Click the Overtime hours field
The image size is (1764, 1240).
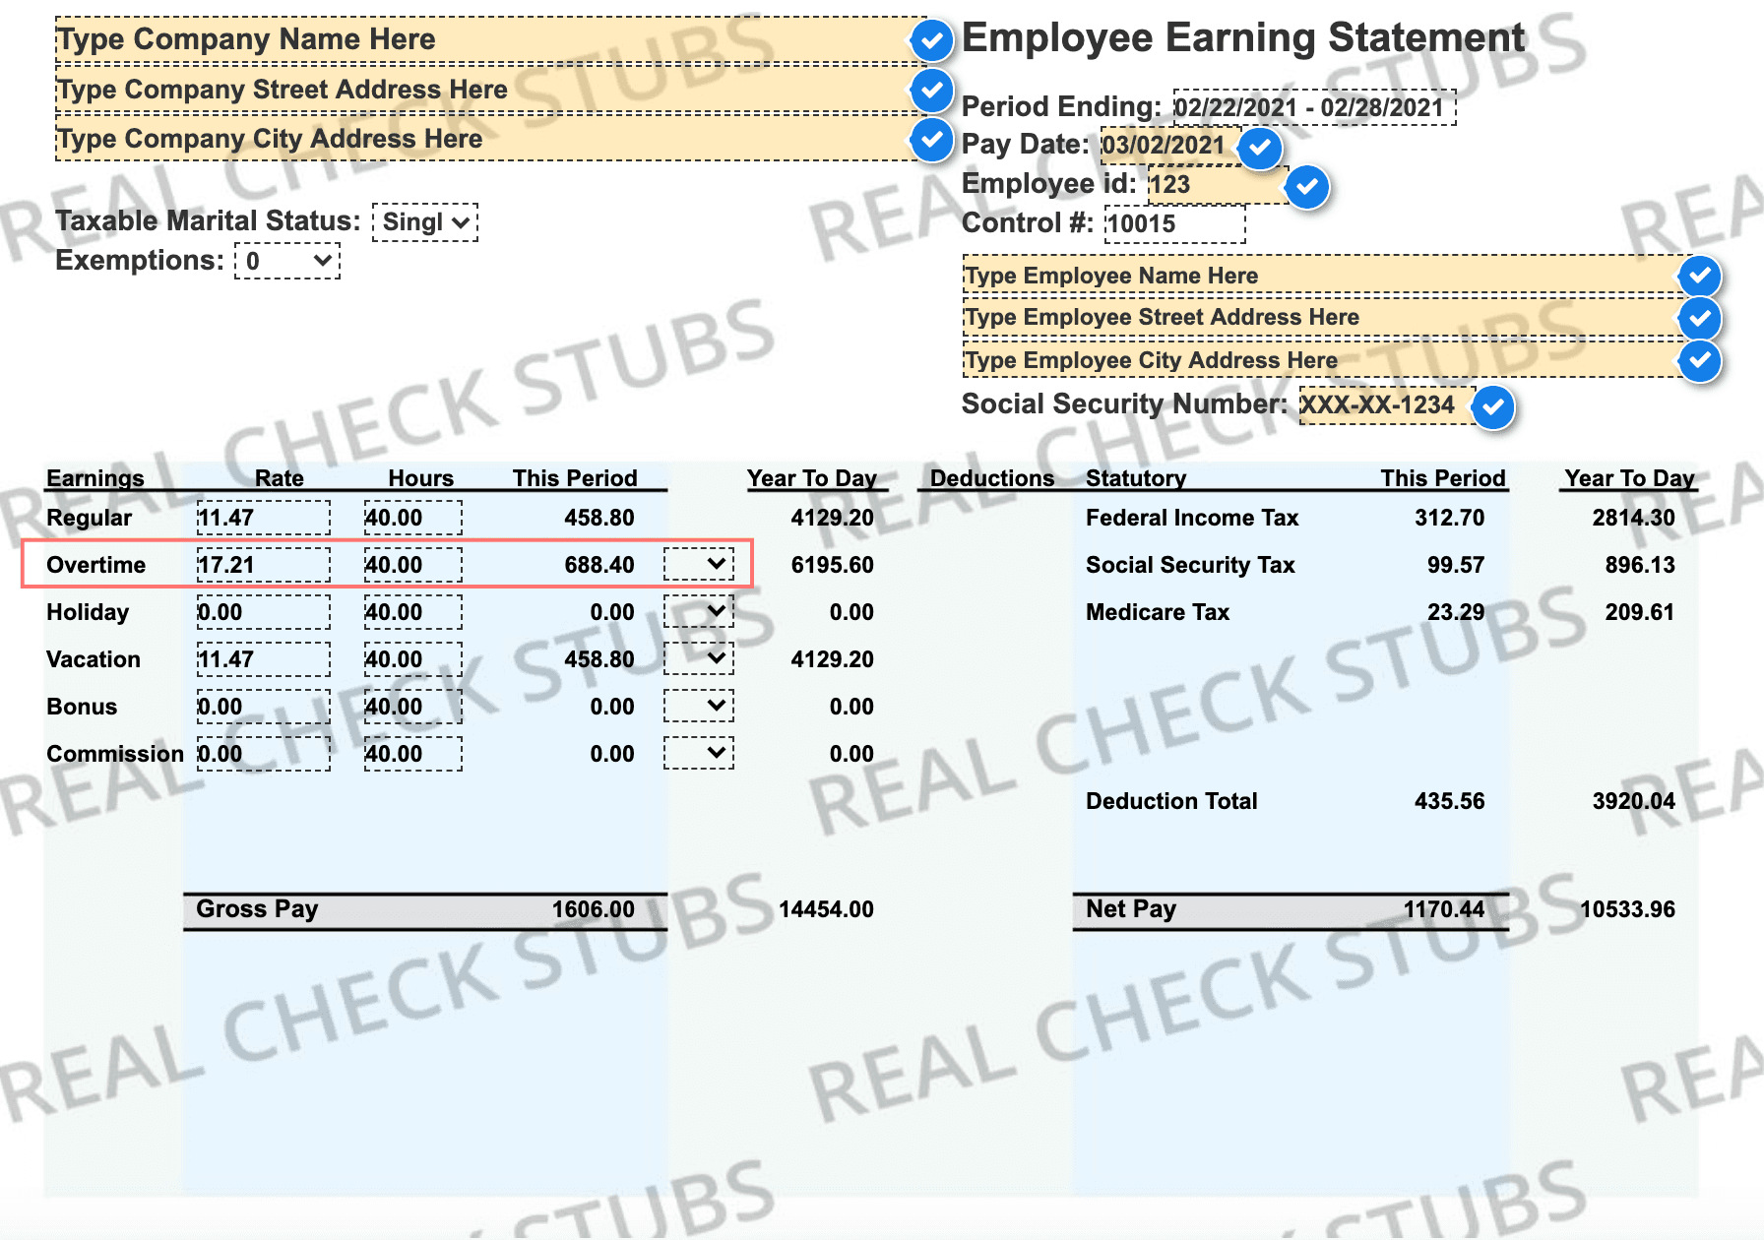point(413,565)
